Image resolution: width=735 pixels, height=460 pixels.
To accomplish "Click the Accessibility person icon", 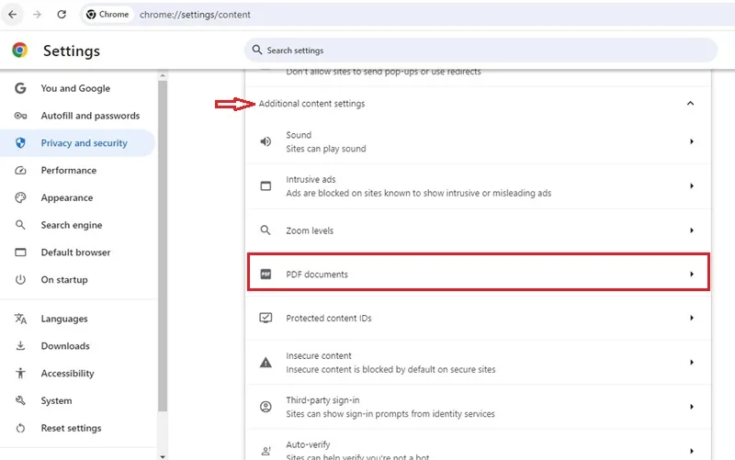I will click(20, 374).
